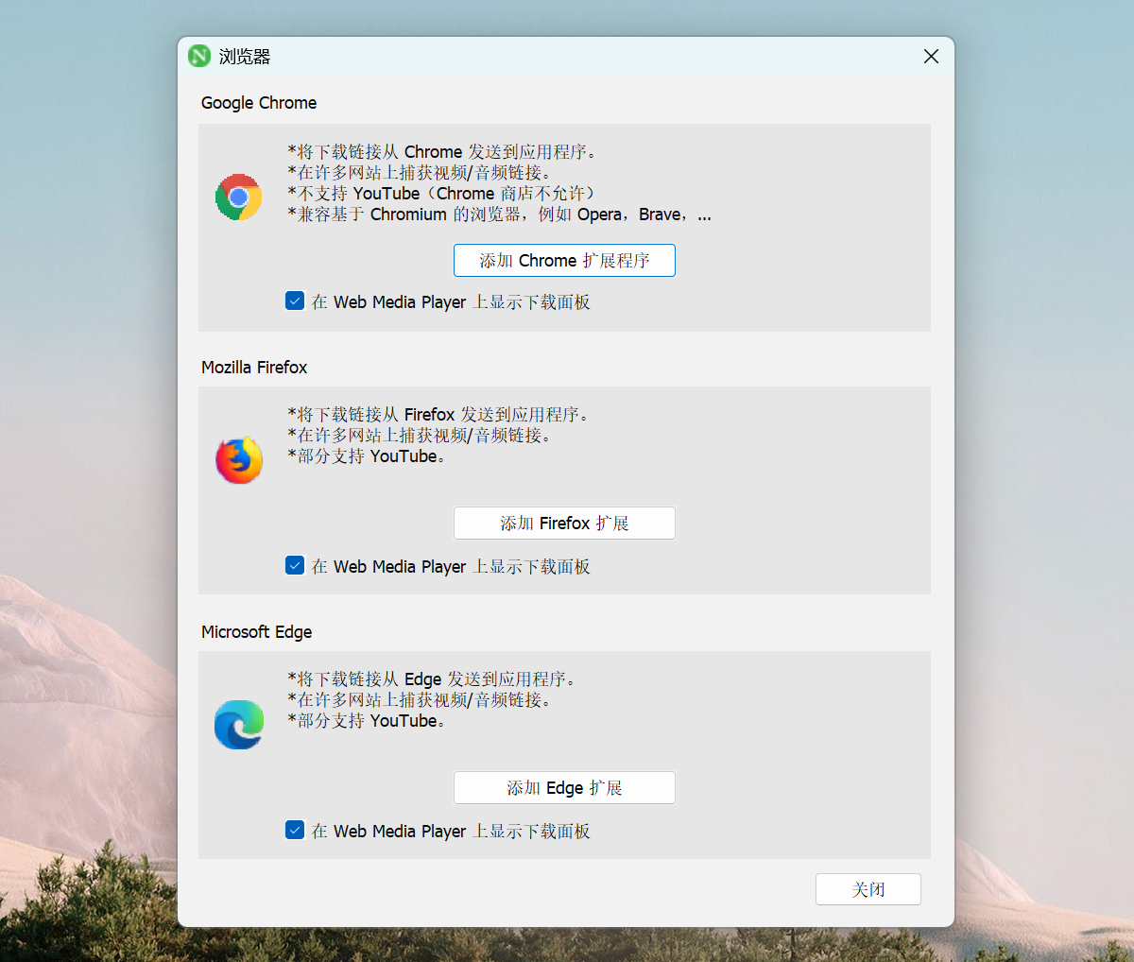
Task: Uncheck Web Media Player checkbox under Chrome
Action: (x=295, y=301)
